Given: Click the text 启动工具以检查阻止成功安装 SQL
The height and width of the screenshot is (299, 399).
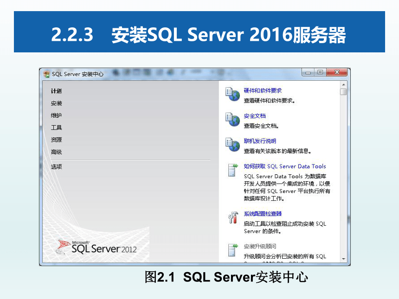Looking at the screenshot, I should (285, 224).
